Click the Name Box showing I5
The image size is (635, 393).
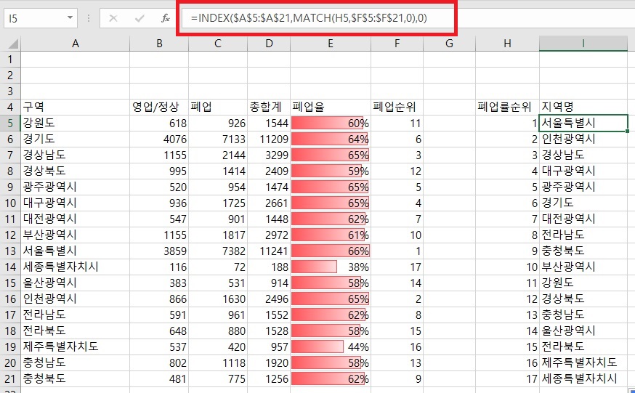(x=40, y=18)
